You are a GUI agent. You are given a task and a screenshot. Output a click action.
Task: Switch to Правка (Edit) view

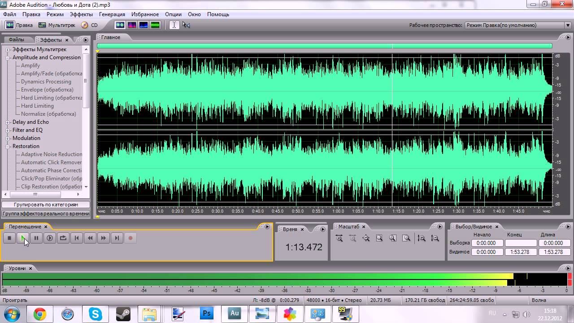tap(19, 25)
